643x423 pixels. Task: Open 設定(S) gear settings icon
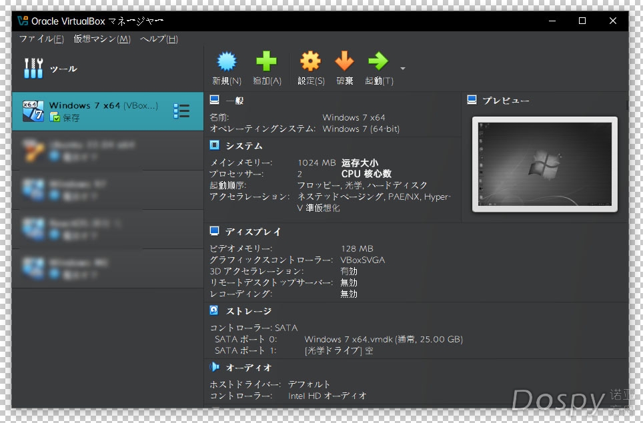310,61
